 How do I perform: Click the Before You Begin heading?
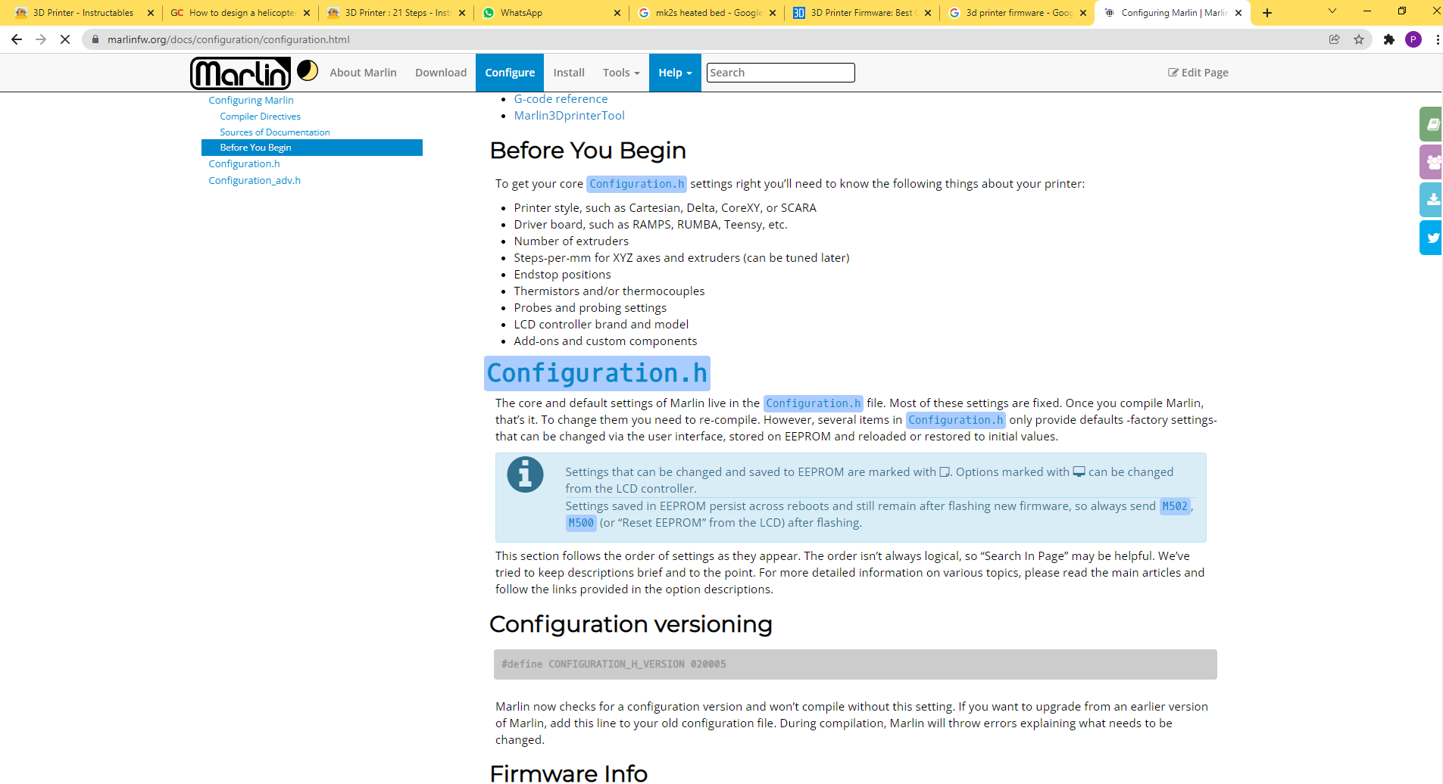tap(588, 151)
